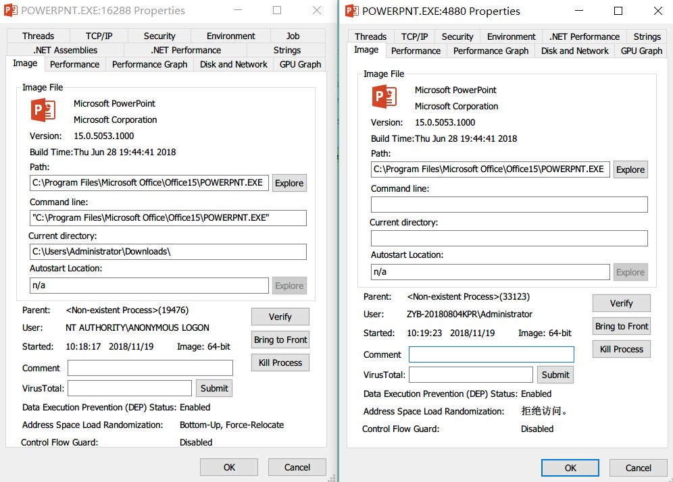
Task: View GPU Graph tab in 4880 window
Action: pyautogui.click(x=641, y=51)
